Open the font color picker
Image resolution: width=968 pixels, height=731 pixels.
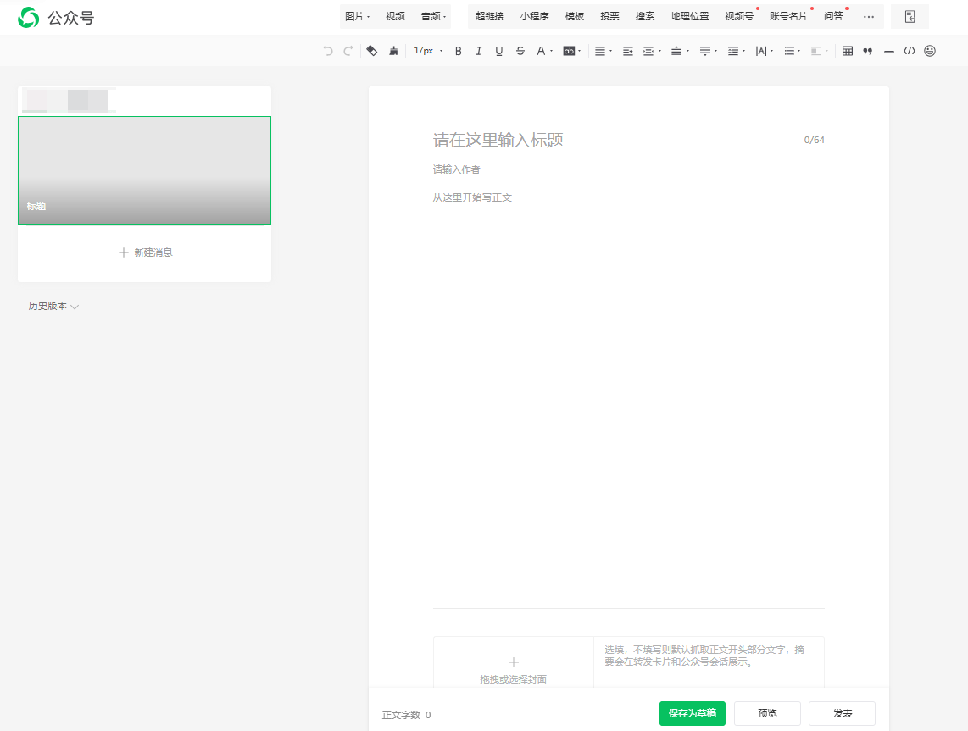pos(542,51)
